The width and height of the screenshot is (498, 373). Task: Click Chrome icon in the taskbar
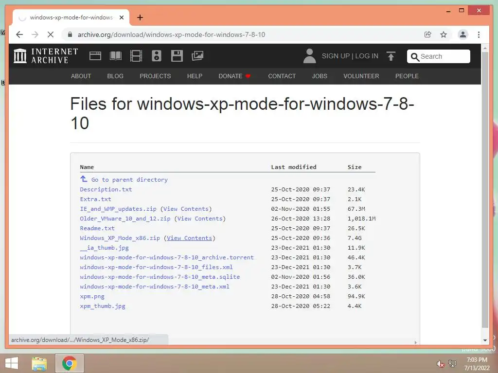[69, 363]
